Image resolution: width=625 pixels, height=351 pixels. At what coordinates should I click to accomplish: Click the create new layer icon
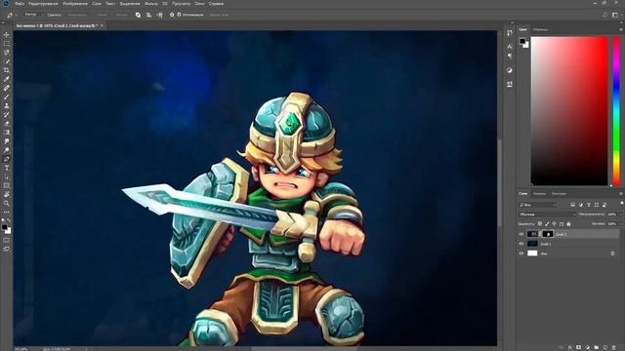point(605,347)
